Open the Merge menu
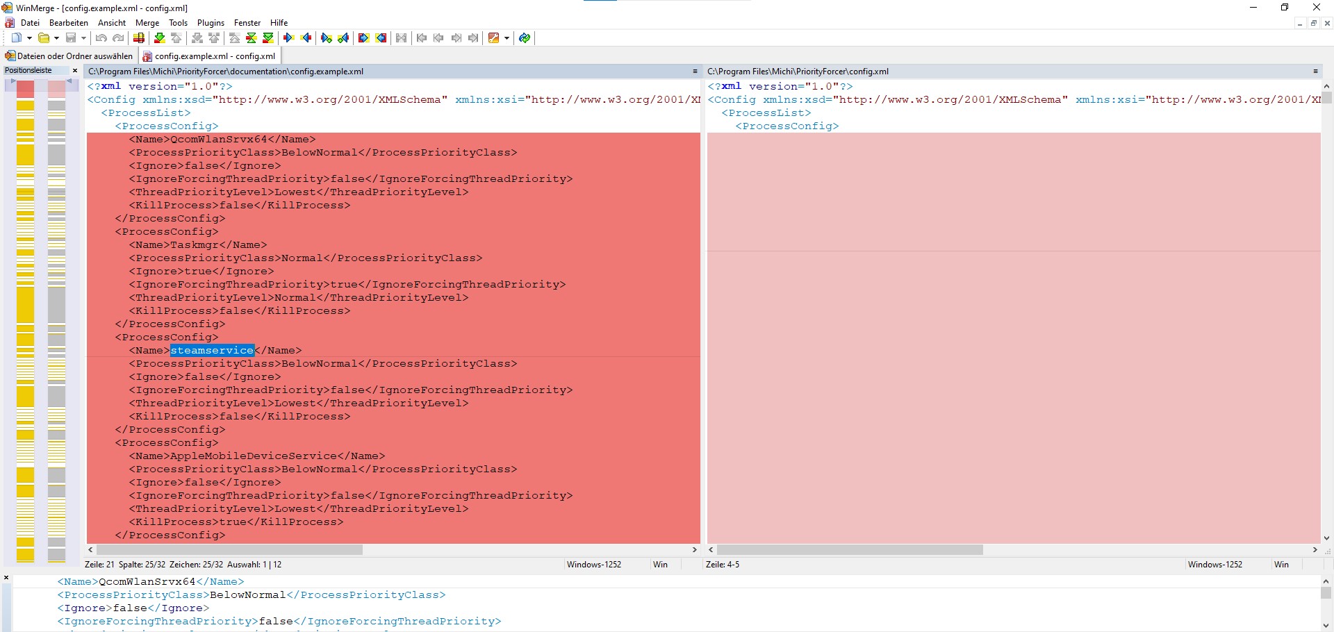The width and height of the screenshot is (1334, 632). coord(147,23)
